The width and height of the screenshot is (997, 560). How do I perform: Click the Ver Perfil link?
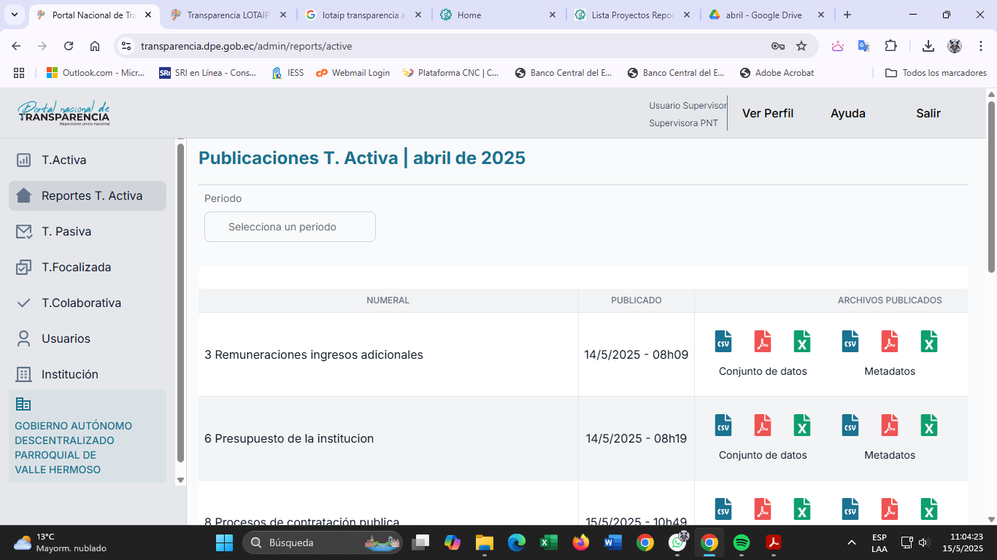click(767, 113)
